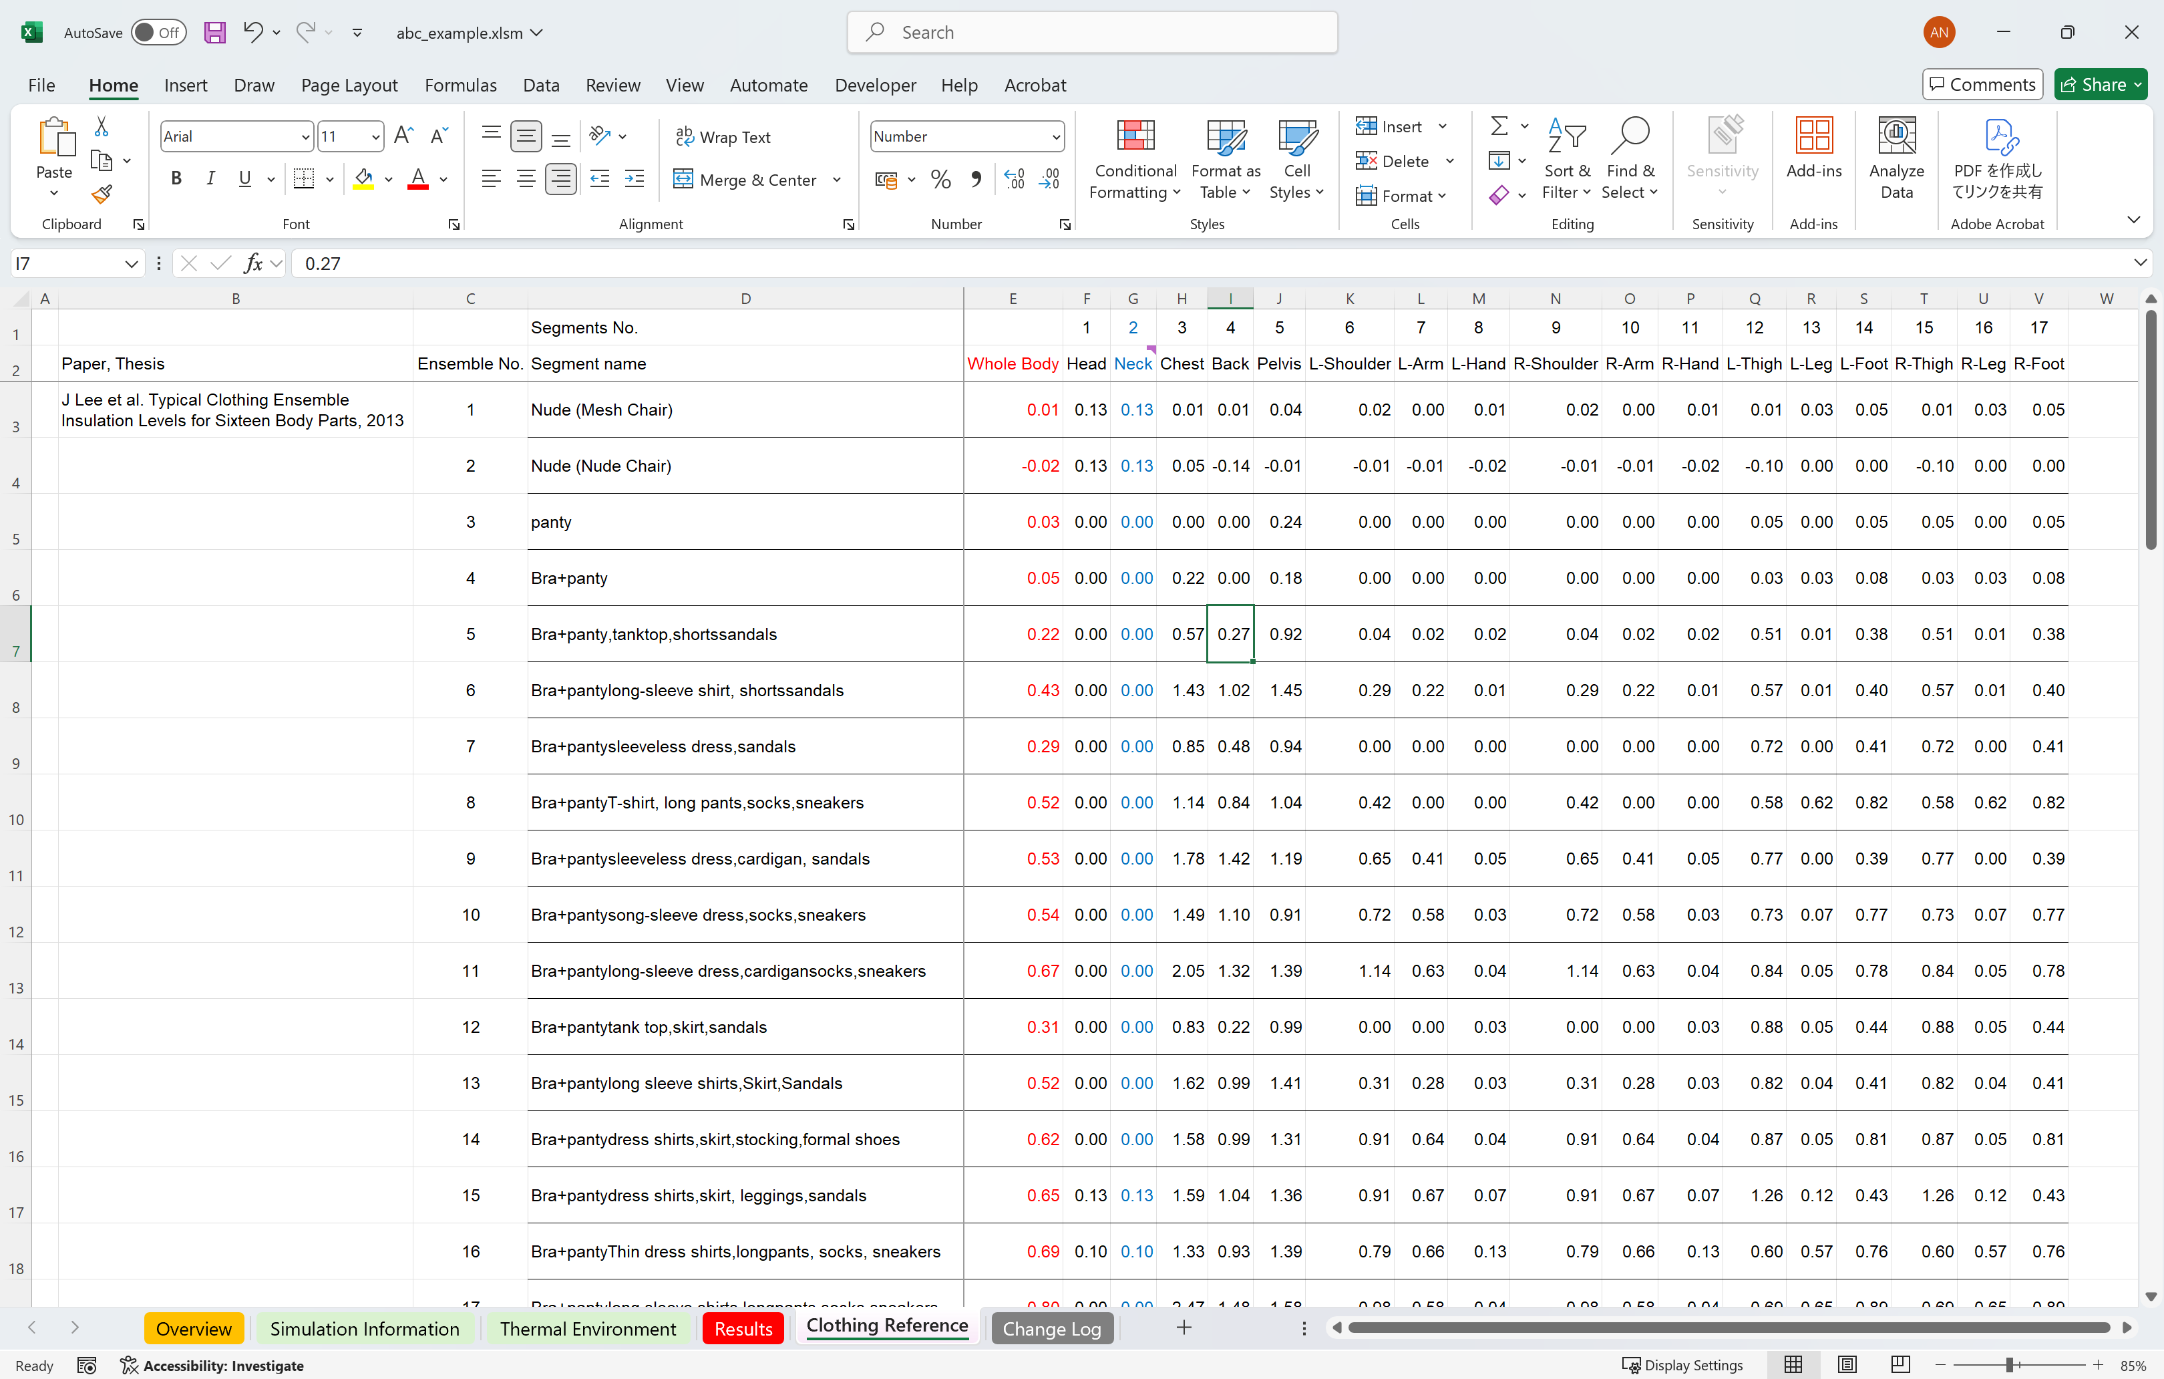Open the Name Box dropdown arrow
Screen dimensions: 2164x1379
(x=131, y=263)
